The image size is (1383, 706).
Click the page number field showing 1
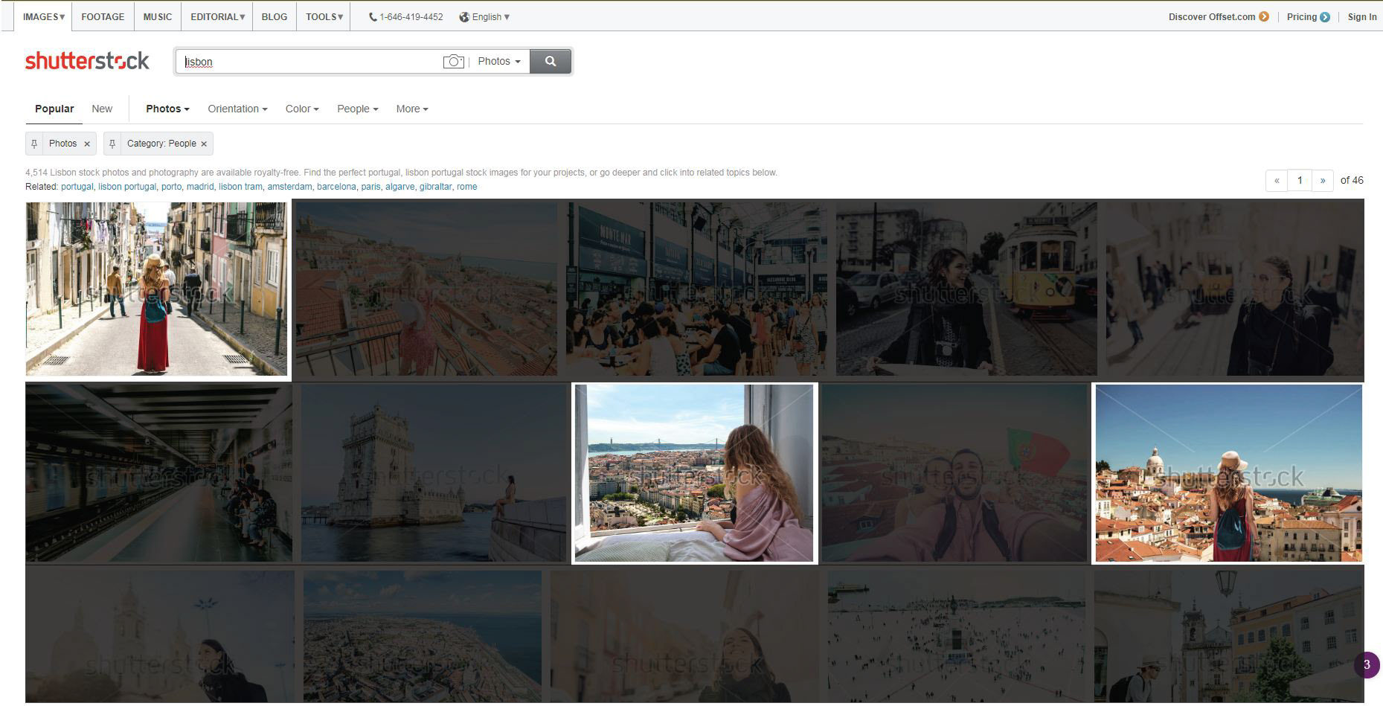tap(1300, 181)
